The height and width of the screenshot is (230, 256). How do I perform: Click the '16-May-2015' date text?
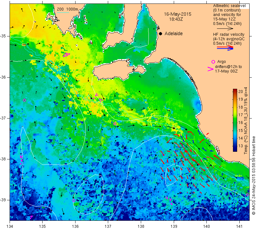pos(178,14)
